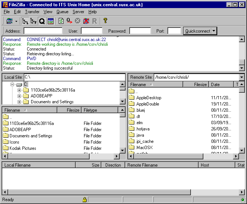
Task: Open the Server menu
Action: pos(78,12)
